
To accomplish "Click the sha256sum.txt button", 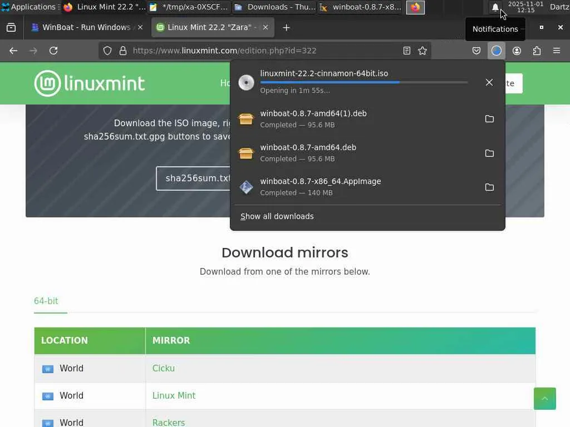I will point(193,178).
